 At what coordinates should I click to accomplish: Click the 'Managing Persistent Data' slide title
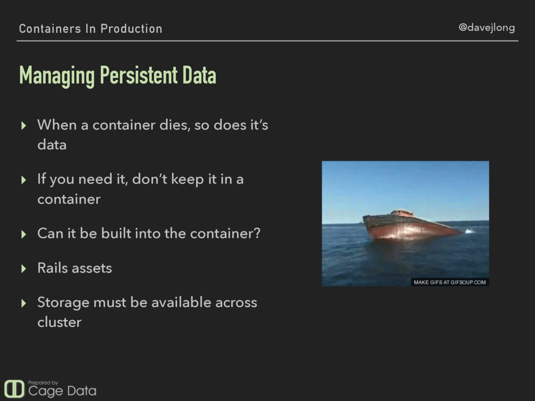(118, 76)
